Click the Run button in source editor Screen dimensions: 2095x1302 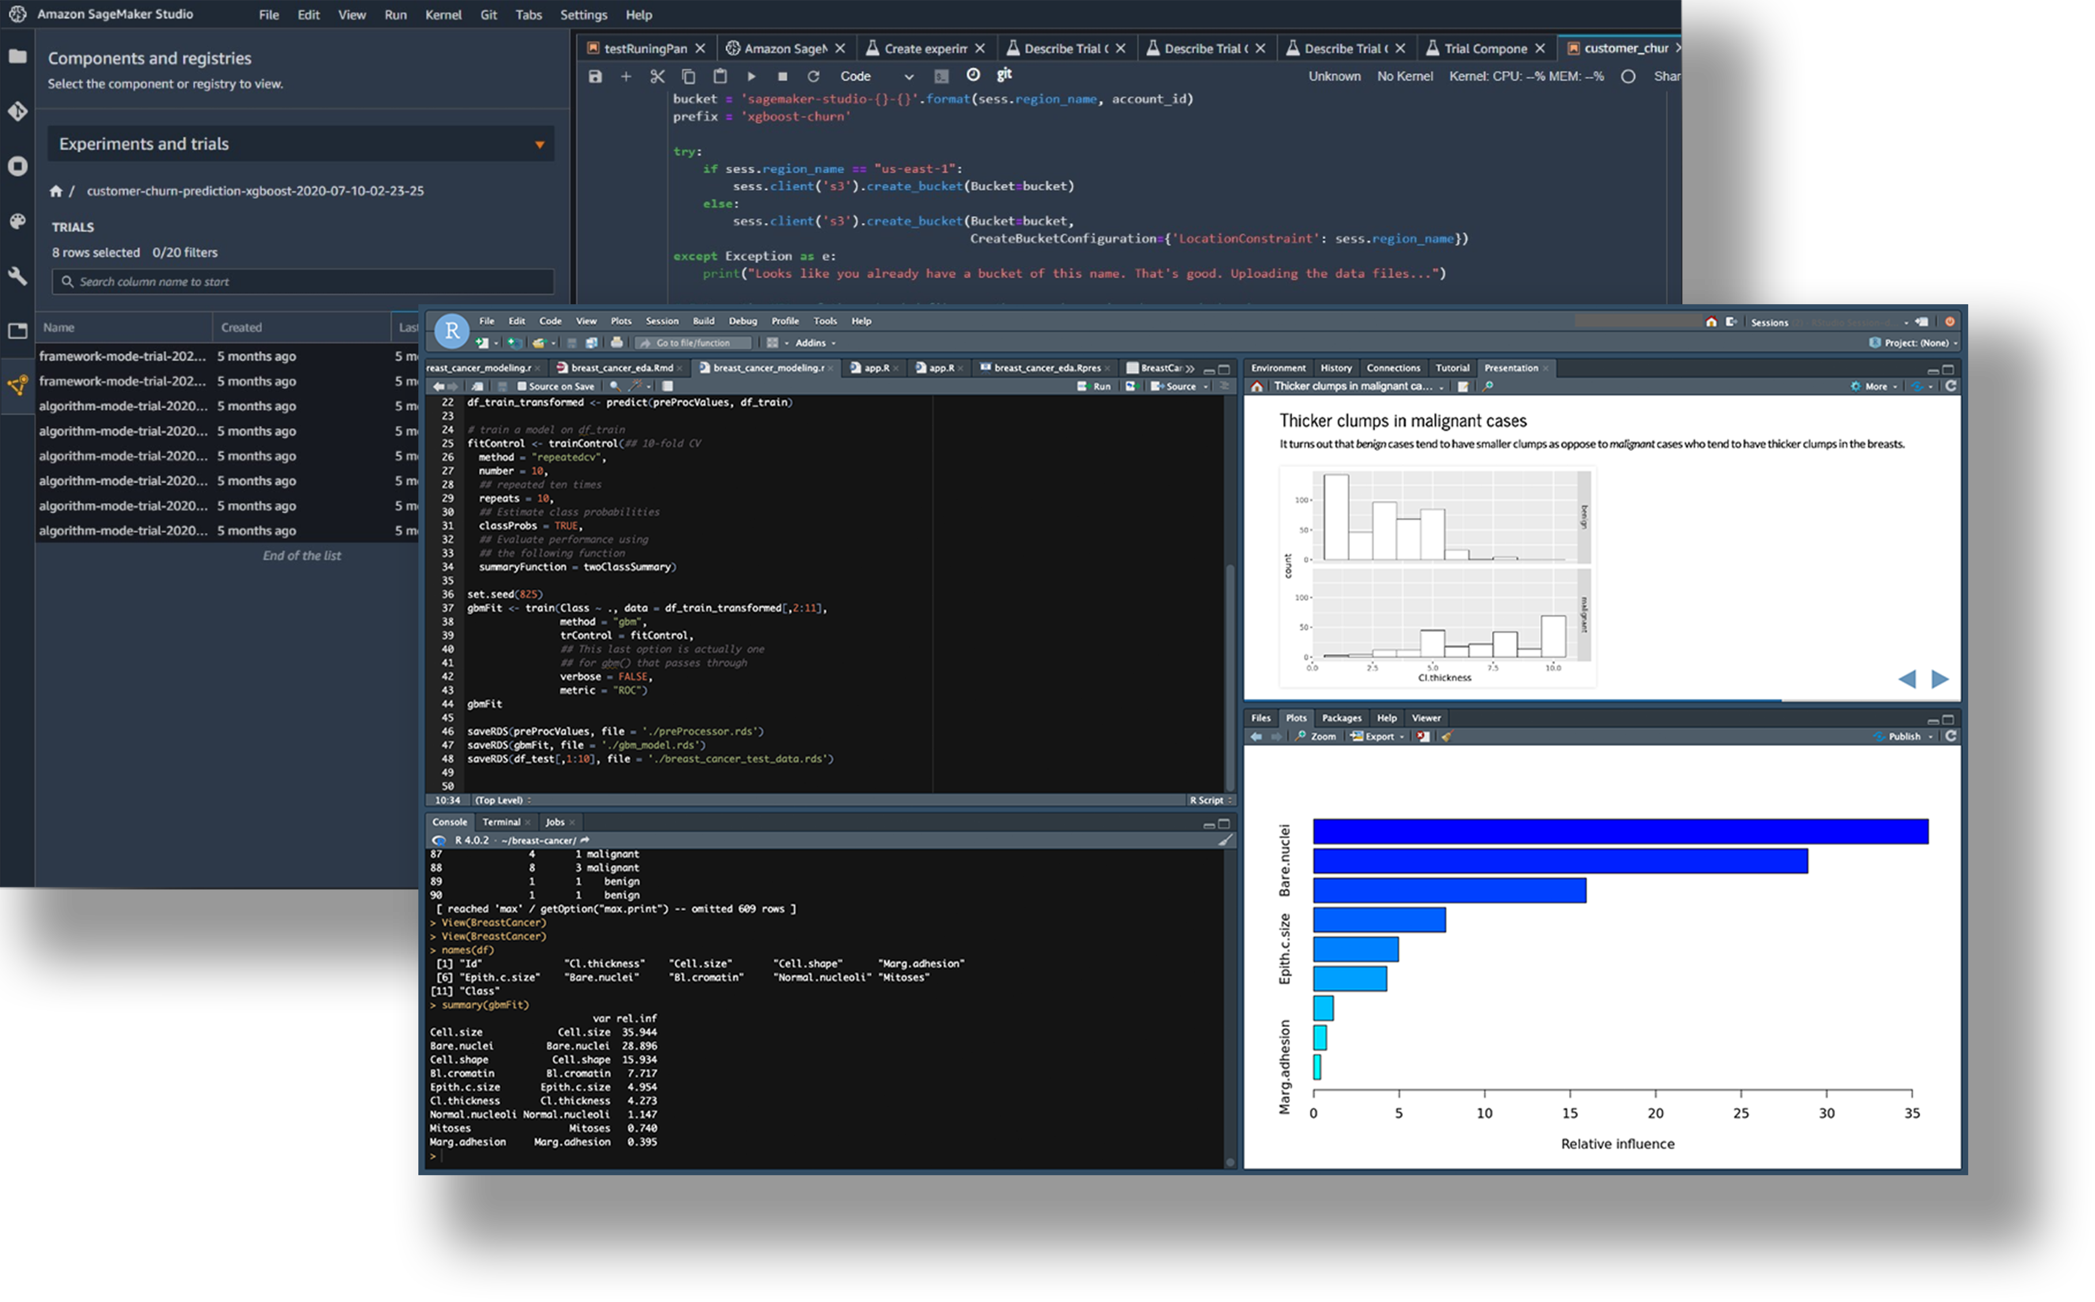click(x=1094, y=387)
